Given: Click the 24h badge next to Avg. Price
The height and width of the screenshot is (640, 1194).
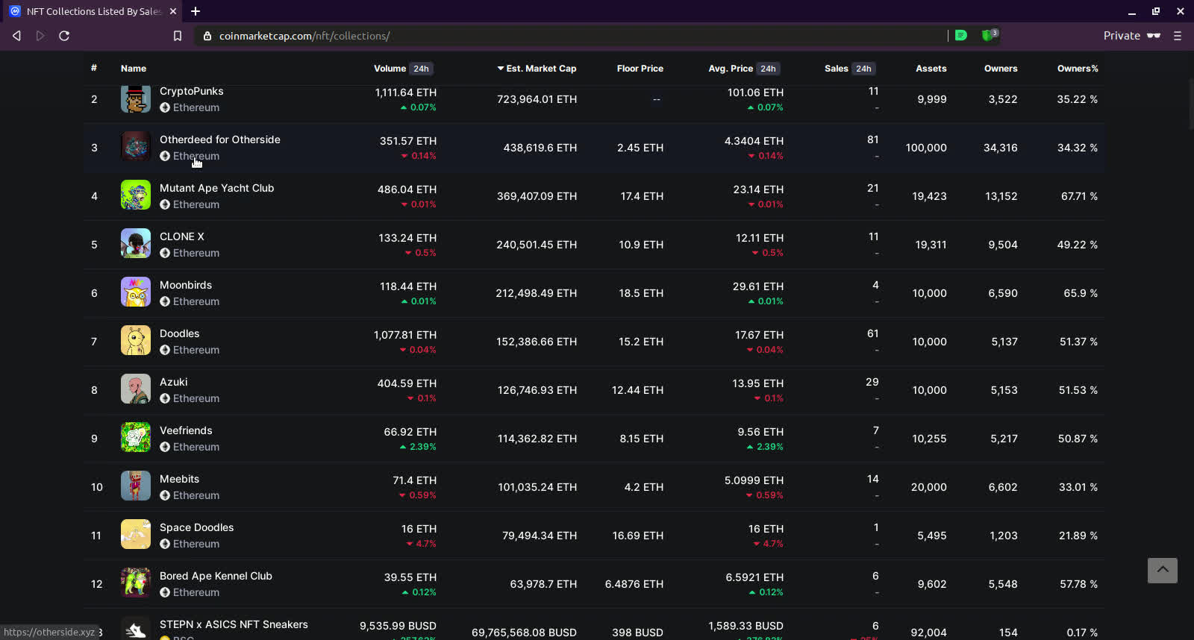Looking at the screenshot, I should [768, 69].
